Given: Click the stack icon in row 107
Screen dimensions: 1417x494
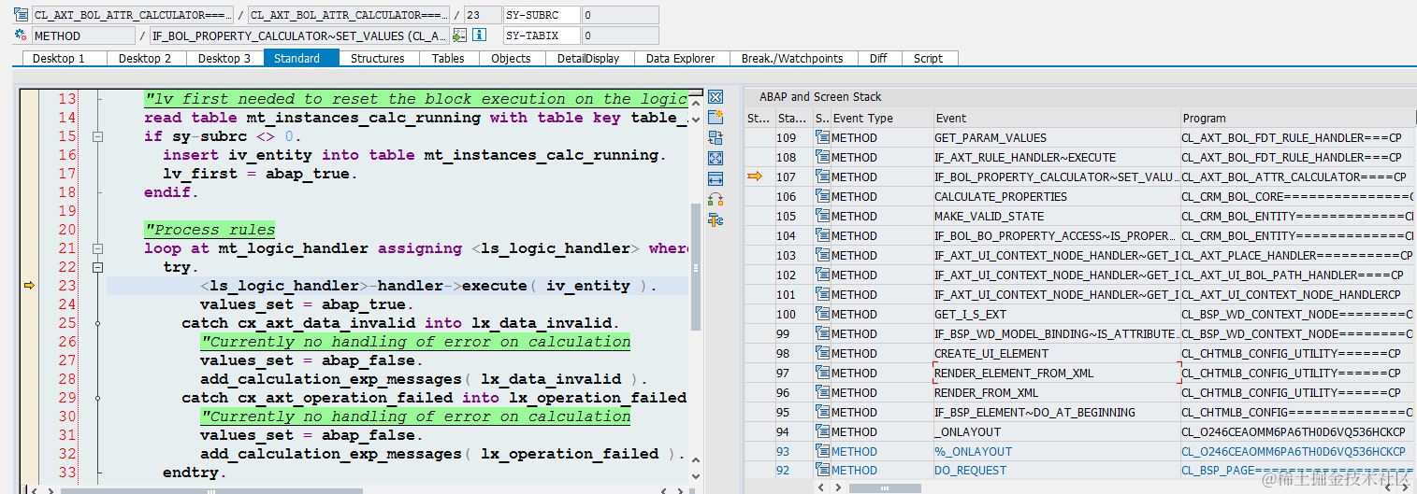Looking at the screenshot, I should pyautogui.click(x=823, y=176).
